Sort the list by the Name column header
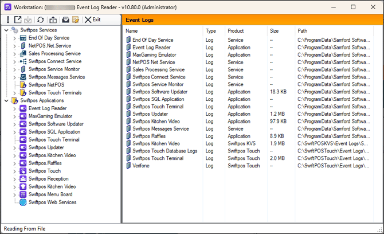Image resolution: width=384 pixels, height=234 pixels. tap(163, 31)
